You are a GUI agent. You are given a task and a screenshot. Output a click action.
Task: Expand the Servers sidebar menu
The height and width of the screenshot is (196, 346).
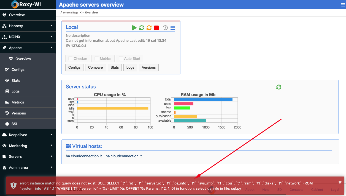pos(28,156)
